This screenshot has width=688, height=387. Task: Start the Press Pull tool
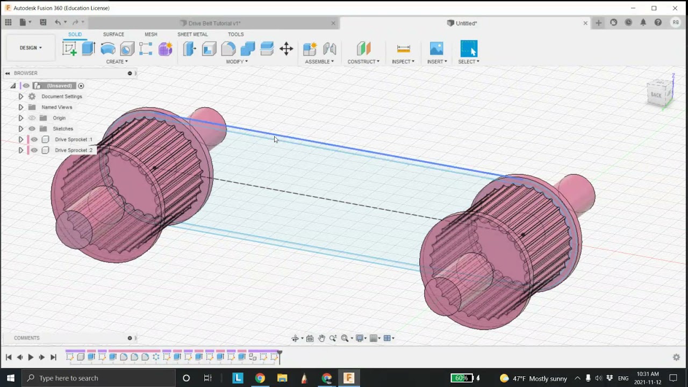189,49
